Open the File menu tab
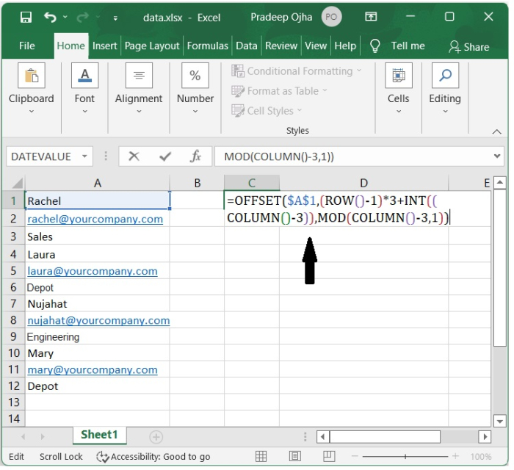This screenshot has width=514, height=470. (x=27, y=46)
